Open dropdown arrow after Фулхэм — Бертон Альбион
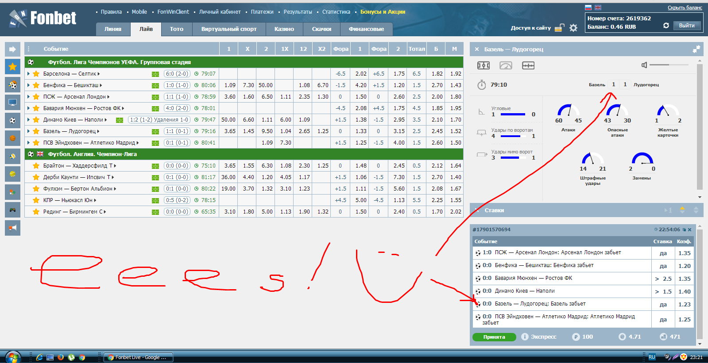The image size is (708, 363). pyautogui.click(x=115, y=189)
